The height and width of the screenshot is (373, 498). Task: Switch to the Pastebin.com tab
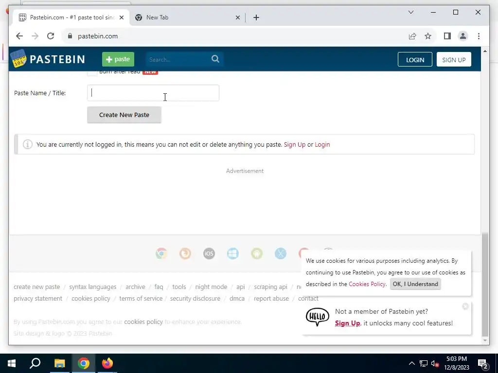[71, 17]
